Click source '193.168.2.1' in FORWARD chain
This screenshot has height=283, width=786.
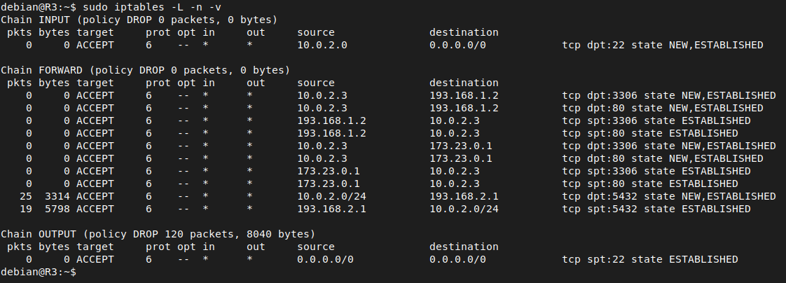pyautogui.click(x=332, y=209)
